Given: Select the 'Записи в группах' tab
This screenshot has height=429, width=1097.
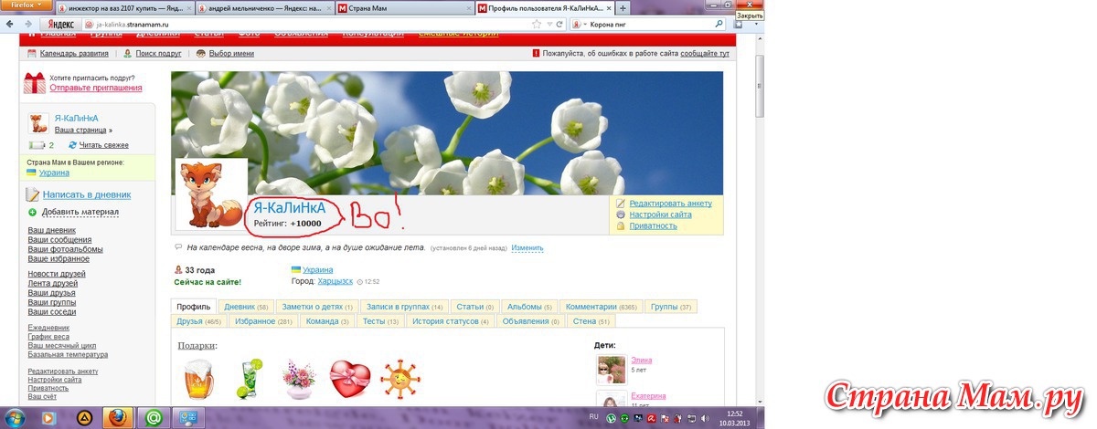Looking at the screenshot, I should pos(404,308).
